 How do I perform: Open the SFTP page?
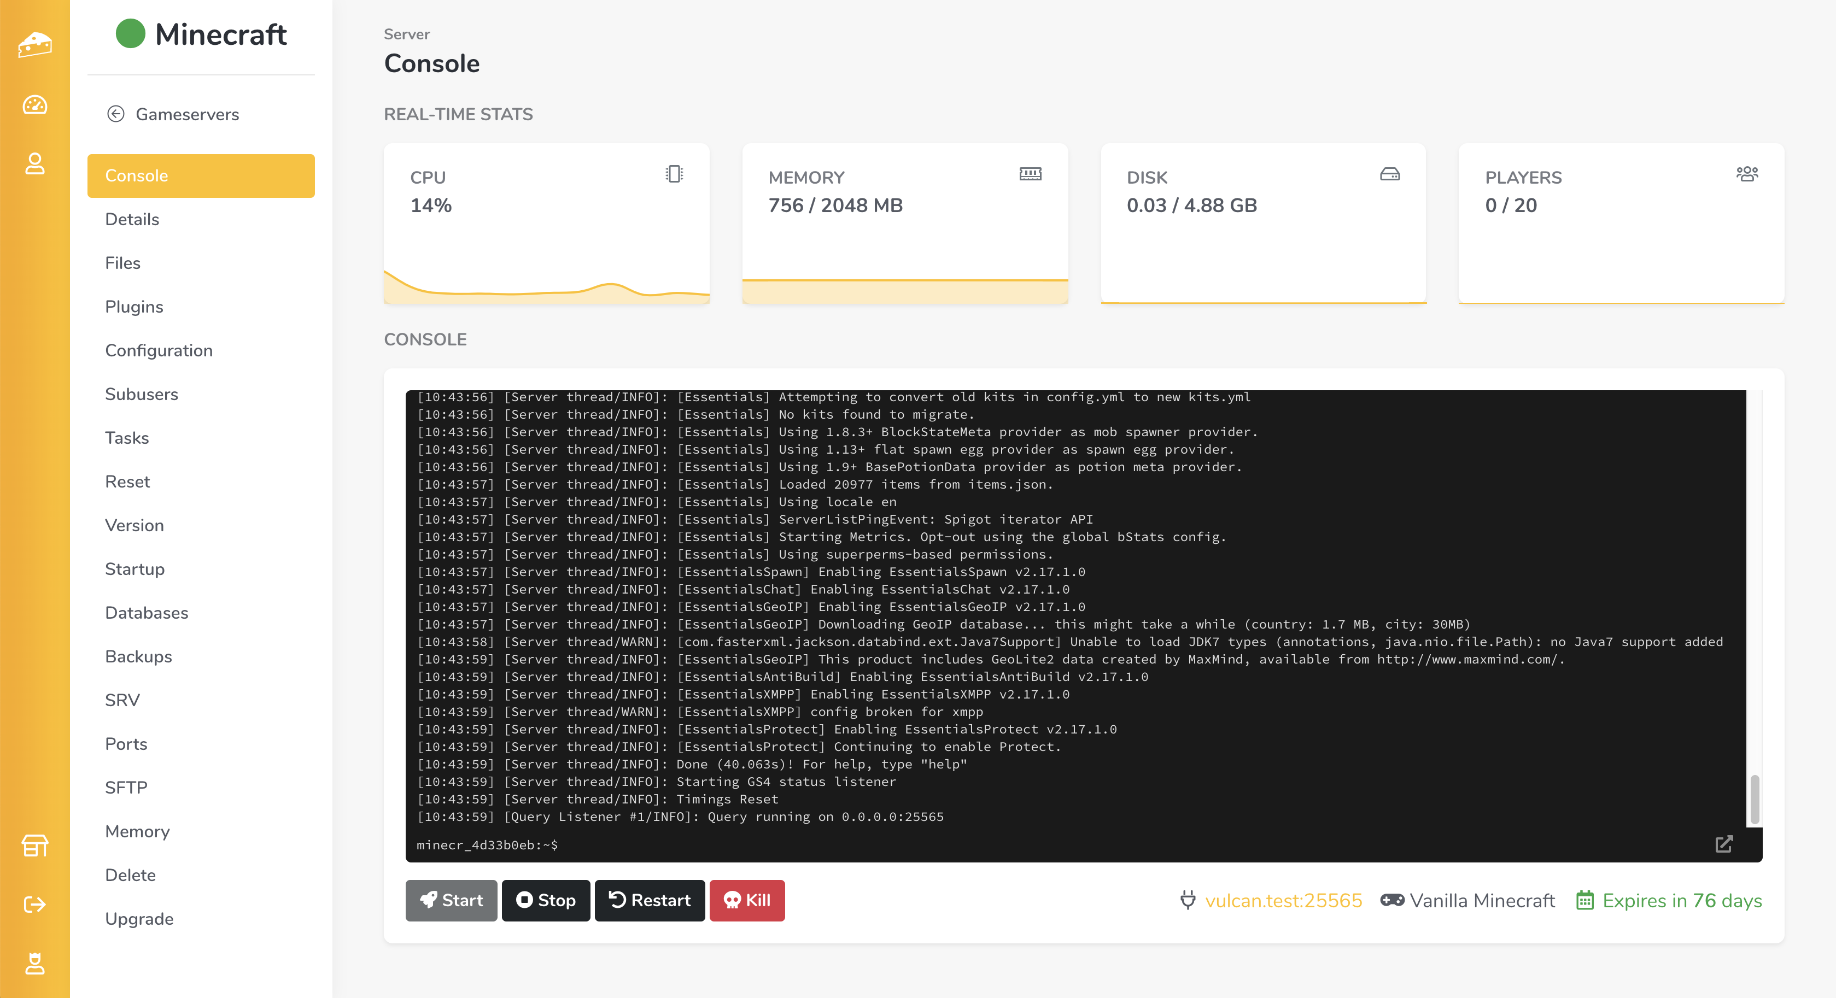click(126, 787)
